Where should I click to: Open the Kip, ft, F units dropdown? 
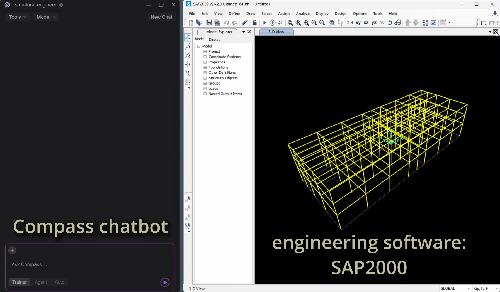(486, 288)
